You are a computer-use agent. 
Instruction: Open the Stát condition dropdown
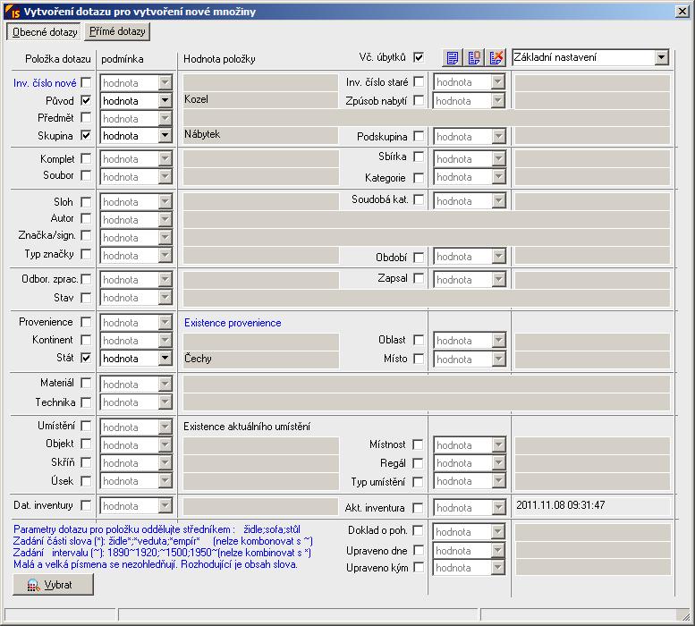165,358
